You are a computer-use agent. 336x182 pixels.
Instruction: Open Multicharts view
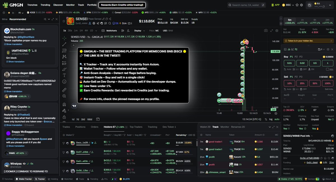tap(109, 31)
